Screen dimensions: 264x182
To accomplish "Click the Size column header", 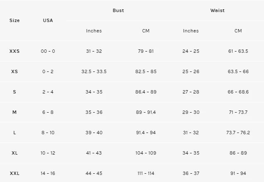I will 15,20.
